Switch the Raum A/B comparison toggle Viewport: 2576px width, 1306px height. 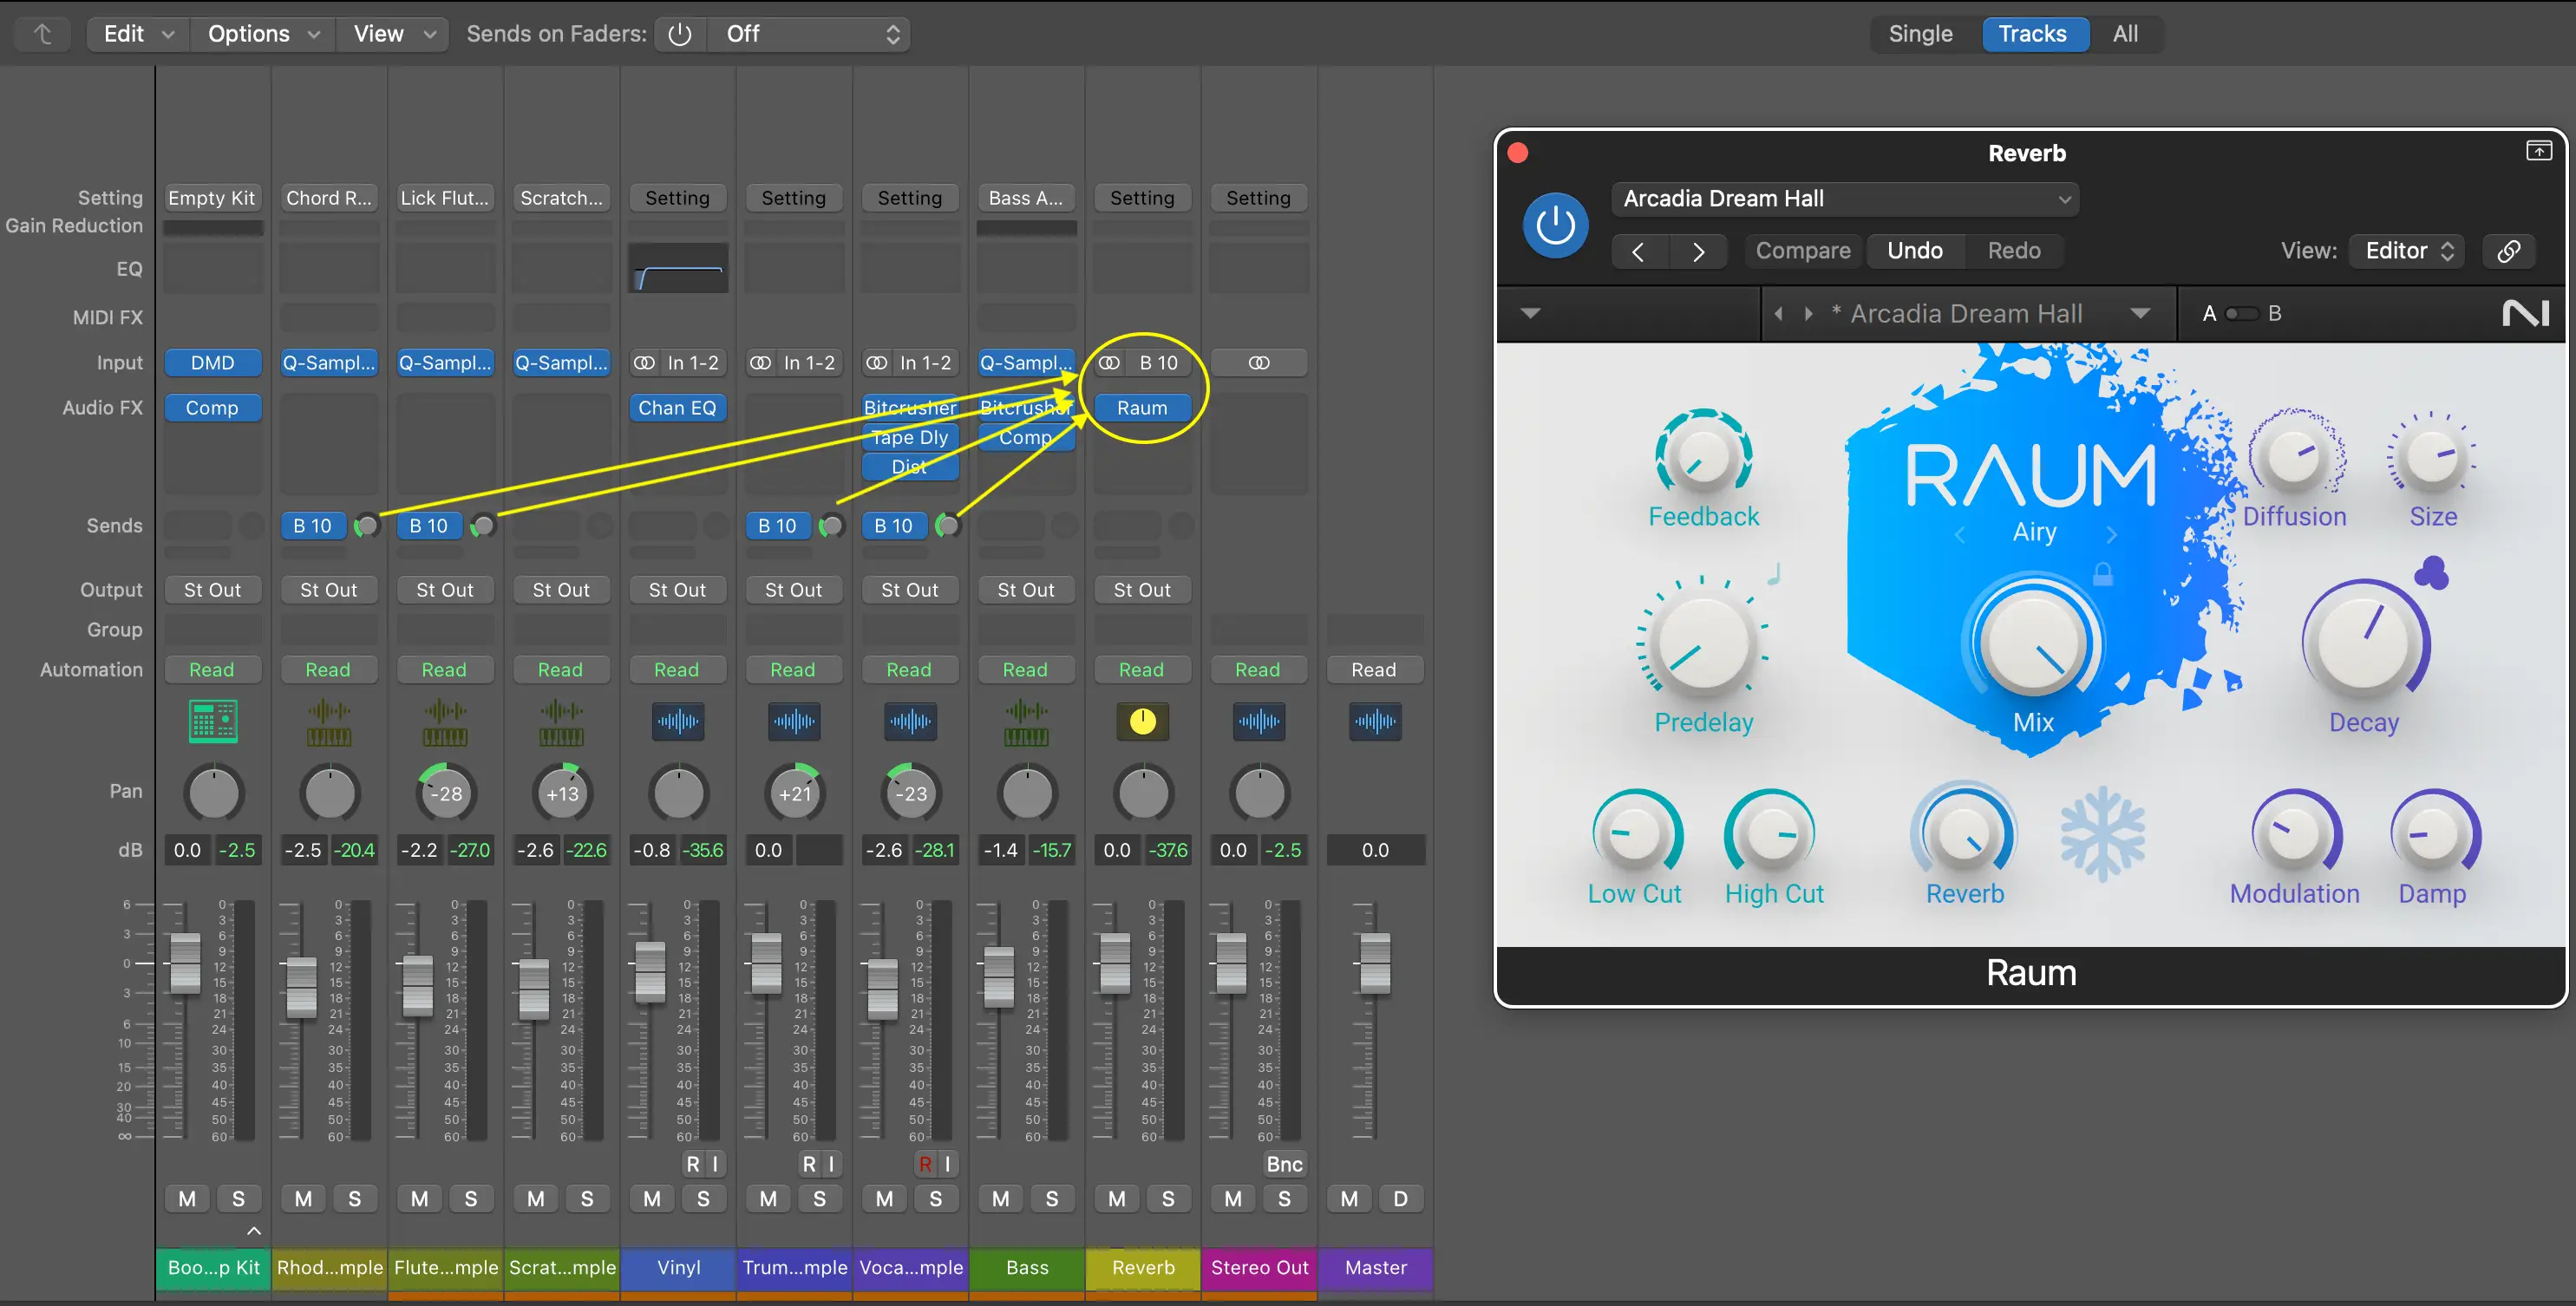click(x=2241, y=314)
